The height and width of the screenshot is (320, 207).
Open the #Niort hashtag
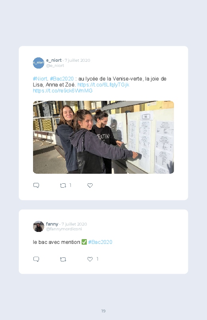(x=40, y=79)
